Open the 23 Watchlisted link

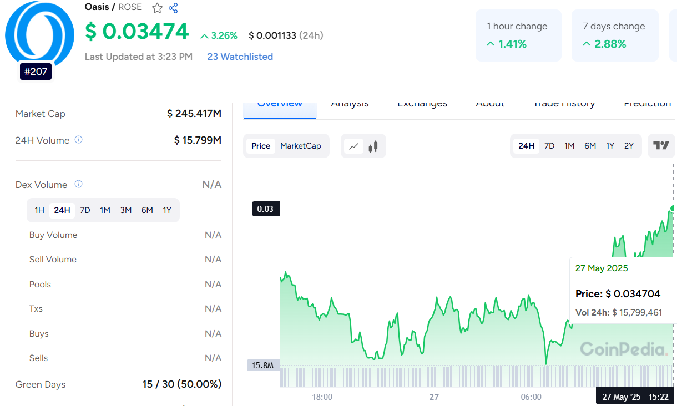(240, 57)
